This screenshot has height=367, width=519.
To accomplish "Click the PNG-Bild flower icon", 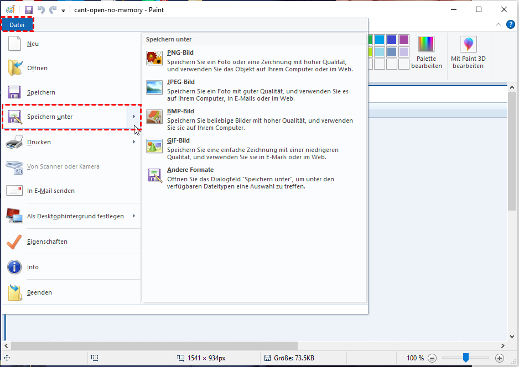I will [x=154, y=58].
